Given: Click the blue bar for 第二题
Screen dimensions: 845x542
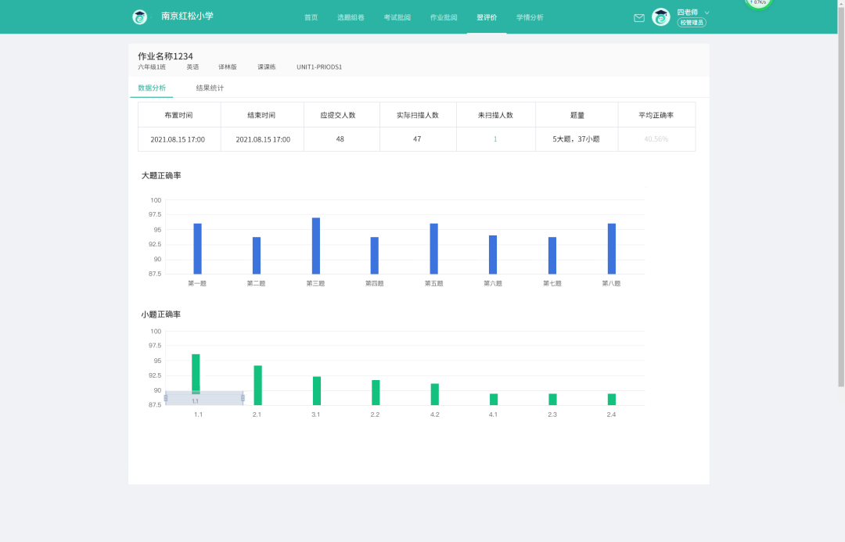Looking at the screenshot, I should tap(257, 256).
